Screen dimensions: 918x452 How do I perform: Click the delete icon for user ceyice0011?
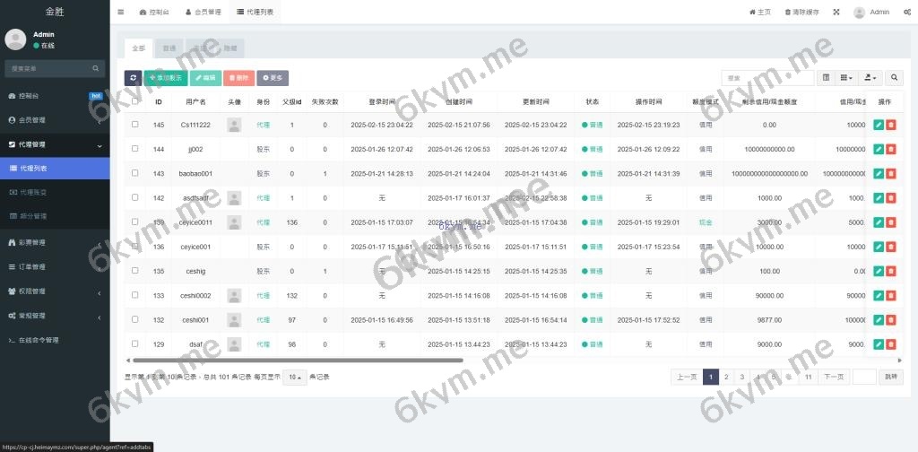point(890,222)
